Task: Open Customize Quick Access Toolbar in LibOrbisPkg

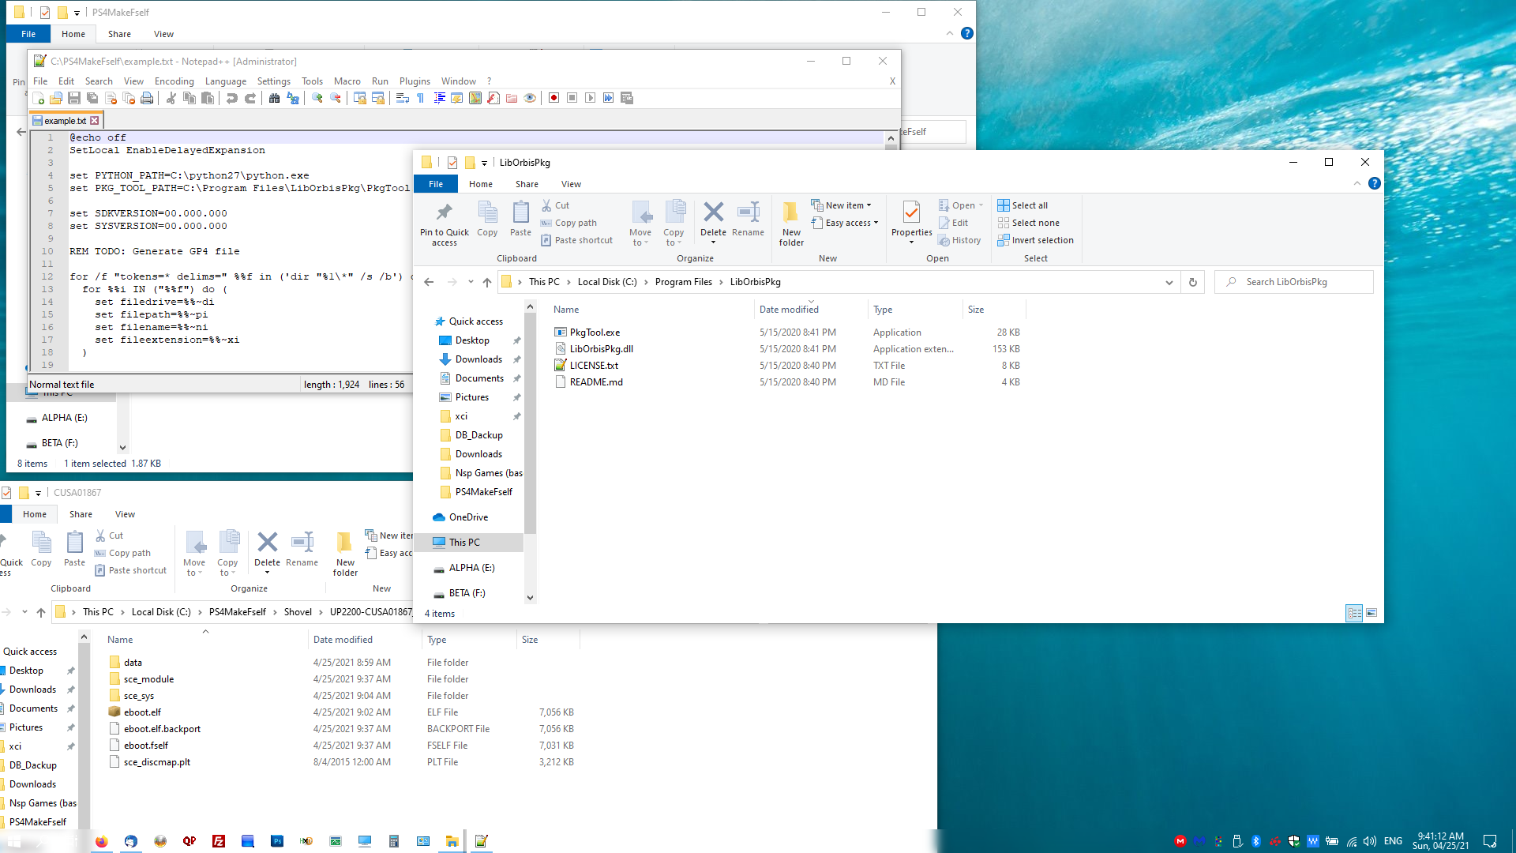Action: (x=484, y=163)
